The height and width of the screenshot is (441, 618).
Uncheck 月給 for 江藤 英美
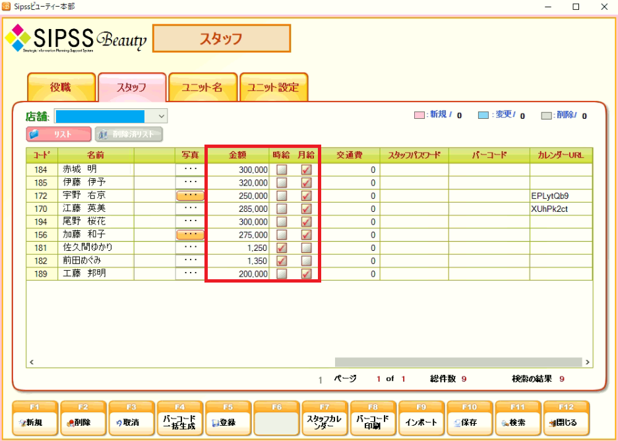pyautogui.click(x=306, y=209)
